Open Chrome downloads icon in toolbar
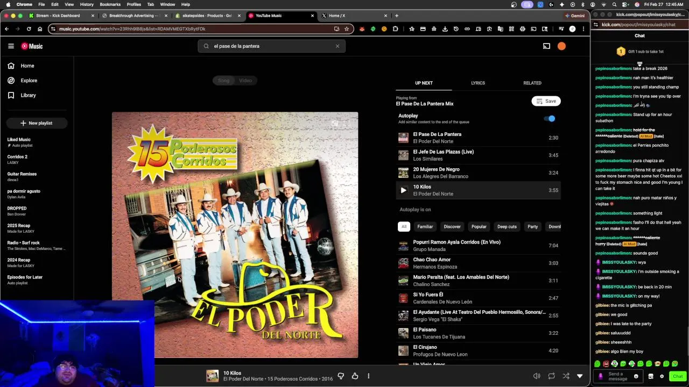Image resolution: width=689 pixels, height=387 pixels. 445,29
